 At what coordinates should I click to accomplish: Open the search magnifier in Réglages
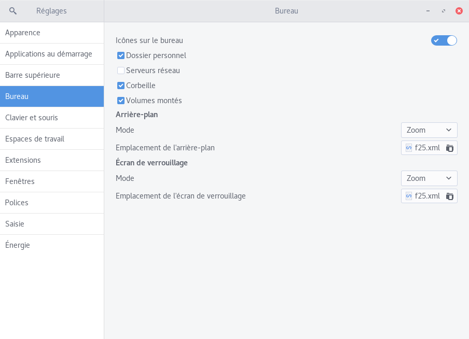coord(12,11)
